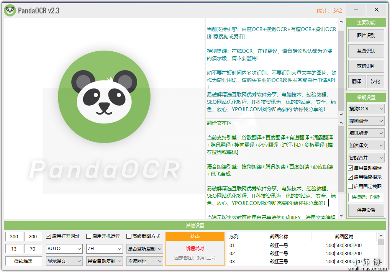Viewport: 390px width, 272px height.
Task: Click the 翻译文本区 label in translation area
Action: tap(219, 123)
